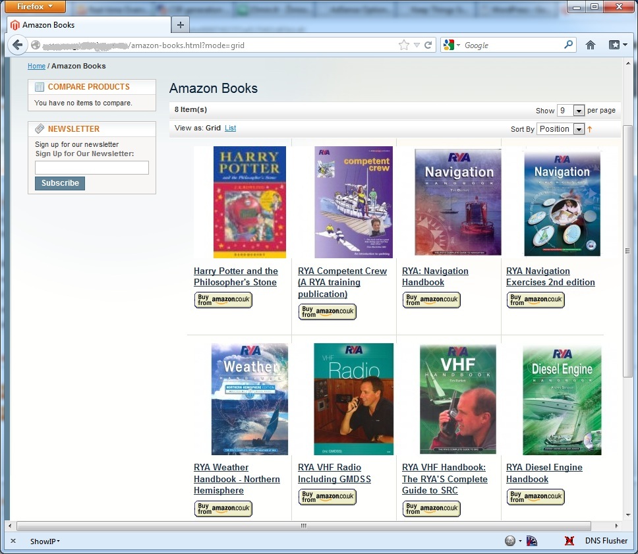Close the add-on bar with X

[13, 541]
